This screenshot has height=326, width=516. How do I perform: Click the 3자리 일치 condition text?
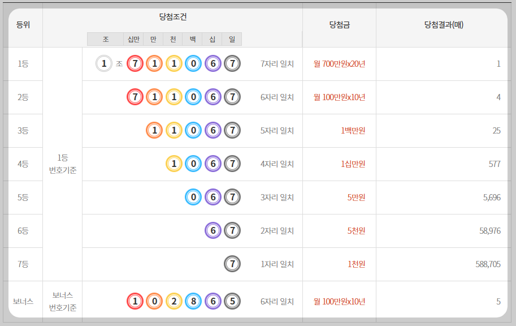point(277,197)
